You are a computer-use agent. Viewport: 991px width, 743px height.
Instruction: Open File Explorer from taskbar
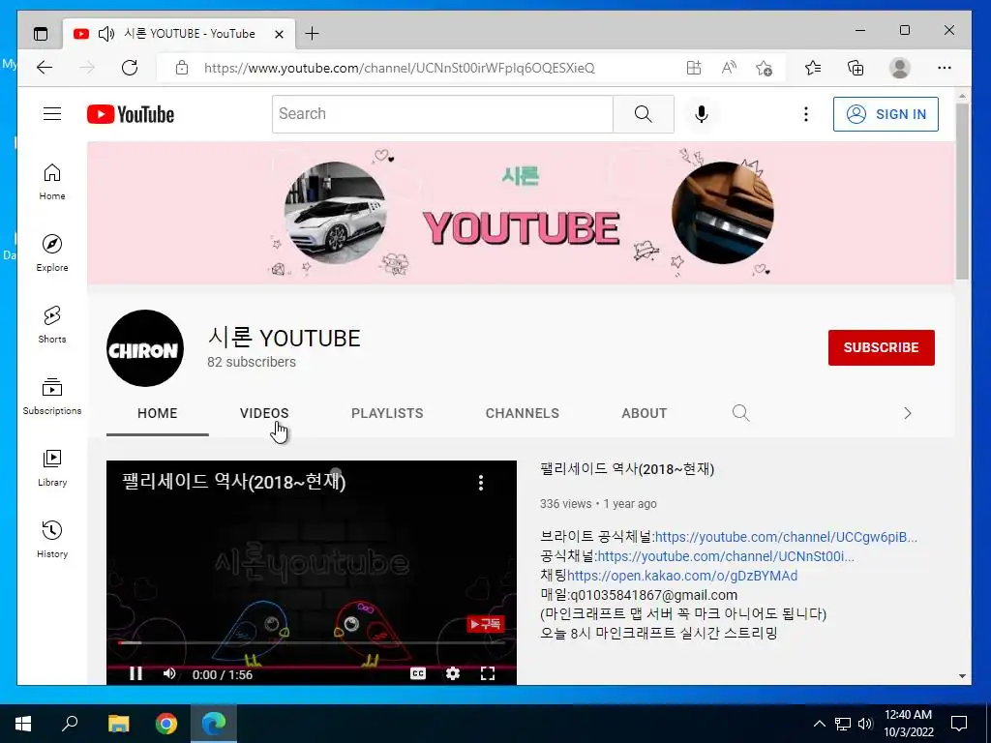[118, 724]
